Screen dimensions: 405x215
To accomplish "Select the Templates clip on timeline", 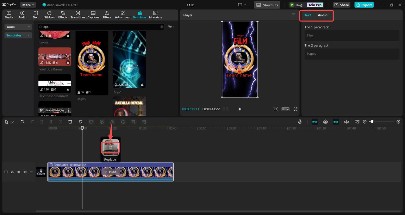I will [110, 172].
